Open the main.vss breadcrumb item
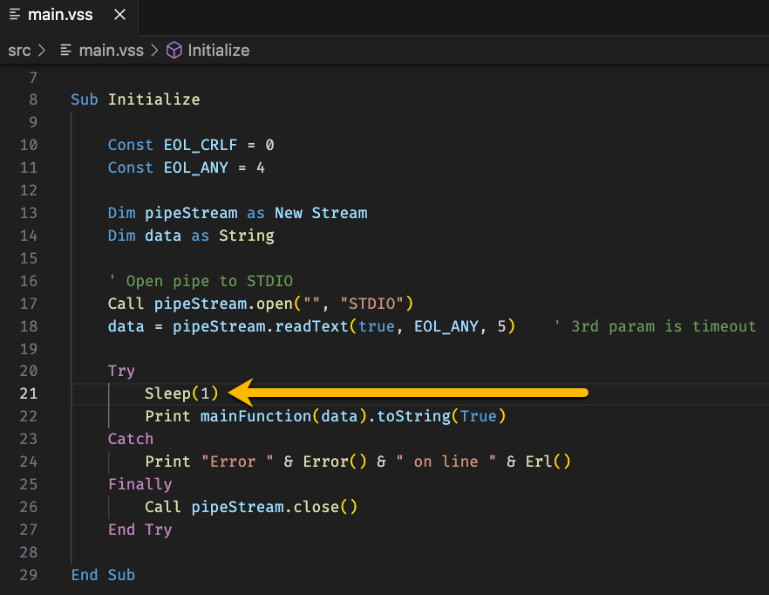The image size is (769, 595). [112, 51]
